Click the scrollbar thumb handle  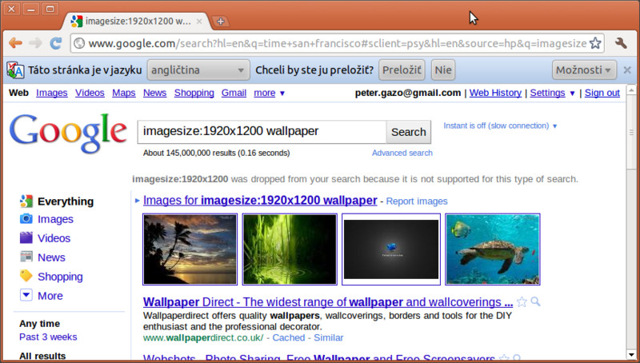pyautogui.click(x=631, y=132)
